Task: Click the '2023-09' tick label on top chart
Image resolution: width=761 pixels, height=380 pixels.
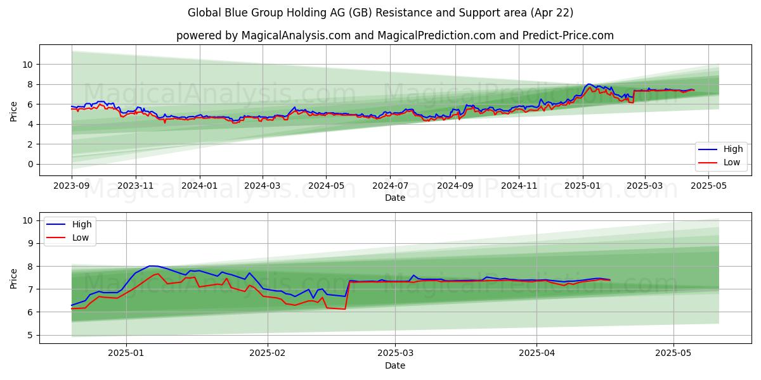Action: [x=72, y=186]
